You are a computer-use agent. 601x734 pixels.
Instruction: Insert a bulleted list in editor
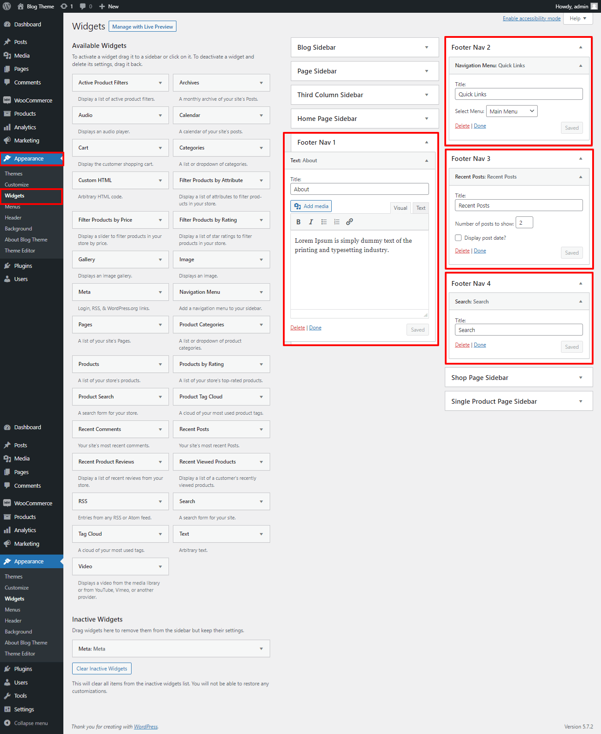324,222
